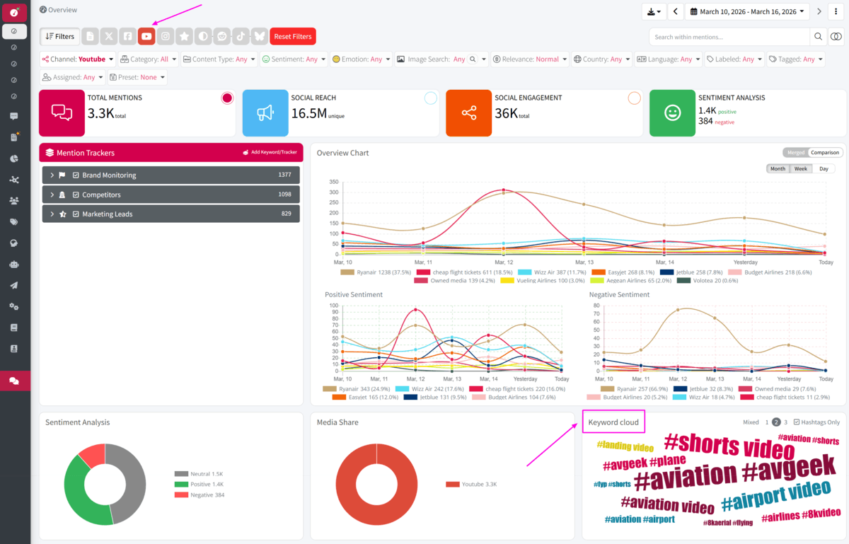The image size is (849, 544).
Task: Expand the Competitors tracker chevron
Action: click(52, 195)
